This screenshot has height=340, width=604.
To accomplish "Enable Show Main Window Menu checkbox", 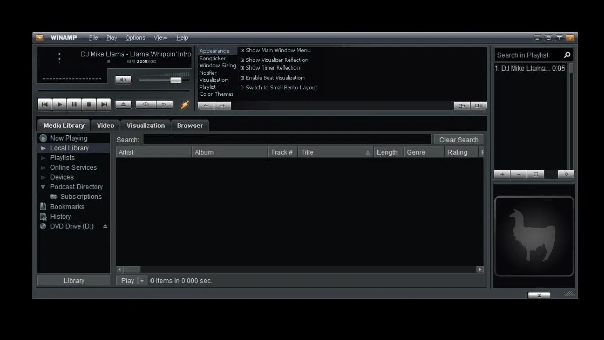I will pos(242,50).
